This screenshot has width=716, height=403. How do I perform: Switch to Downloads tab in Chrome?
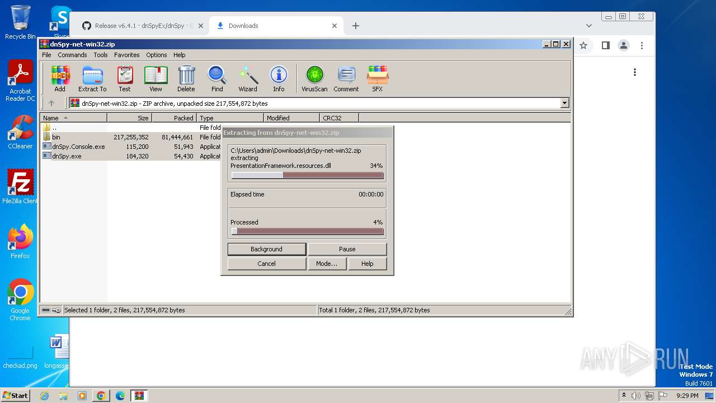click(276, 26)
